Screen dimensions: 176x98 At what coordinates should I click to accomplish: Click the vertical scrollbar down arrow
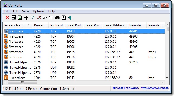click(167, 78)
